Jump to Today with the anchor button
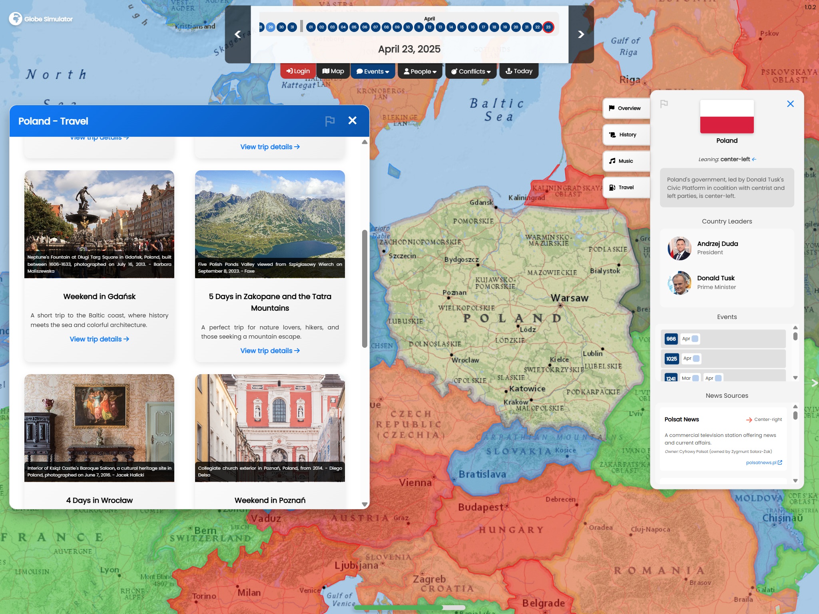 click(x=519, y=71)
